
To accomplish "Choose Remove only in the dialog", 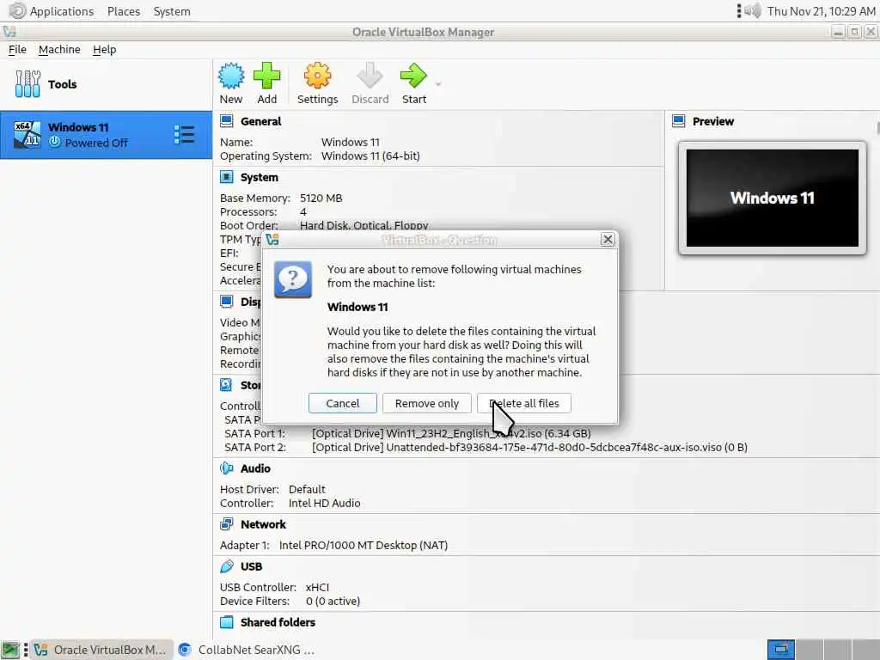I will (x=426, y=403).
